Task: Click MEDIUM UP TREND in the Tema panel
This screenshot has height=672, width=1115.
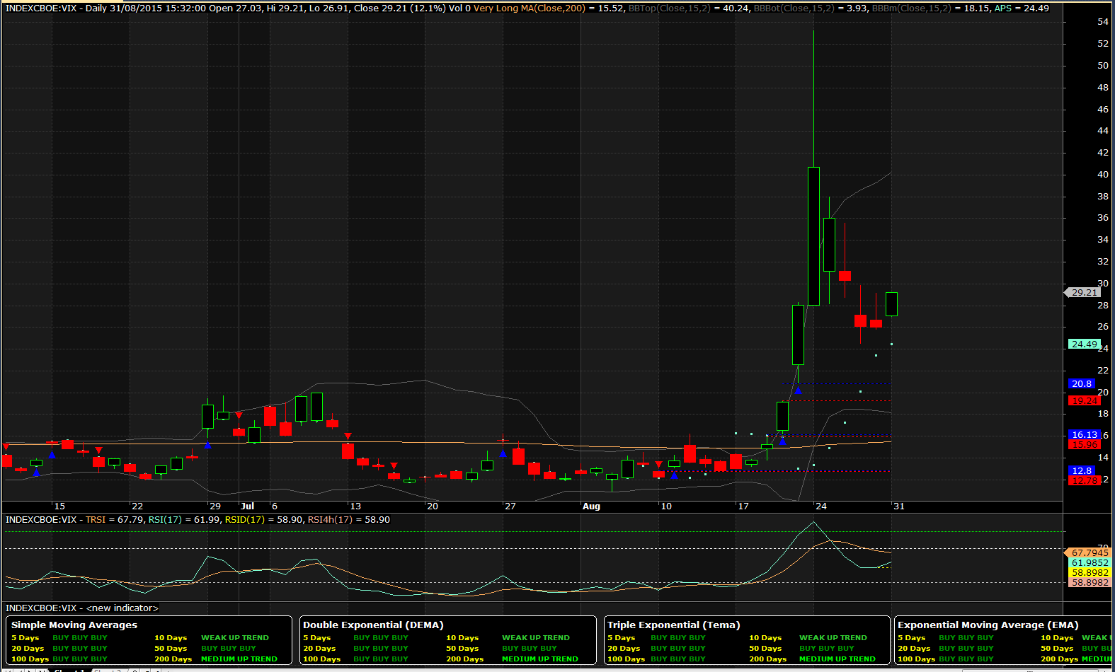Action: click(x=837, y=659)
